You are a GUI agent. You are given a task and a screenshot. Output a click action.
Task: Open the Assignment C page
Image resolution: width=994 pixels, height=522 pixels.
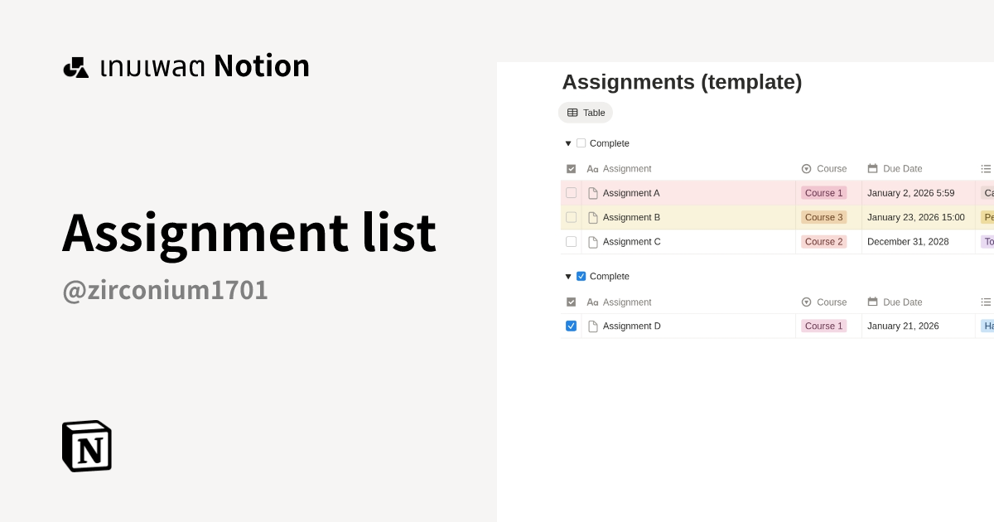632,242
